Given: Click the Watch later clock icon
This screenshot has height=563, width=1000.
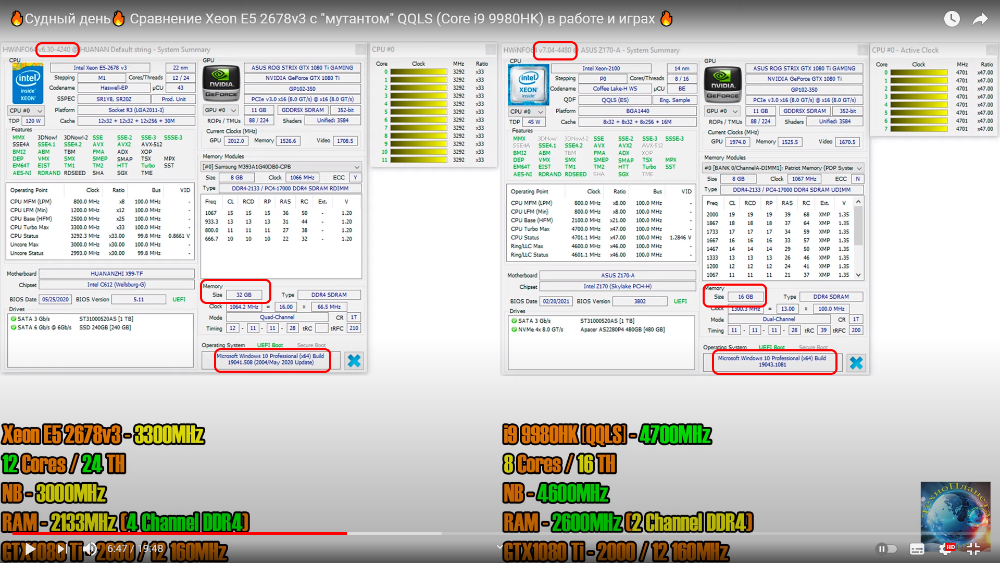Looking at the screenshot, I should (x=952, y=19).
